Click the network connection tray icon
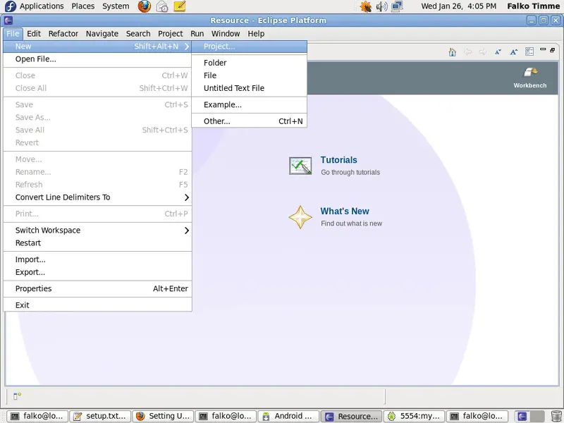 tap(397, 6)
